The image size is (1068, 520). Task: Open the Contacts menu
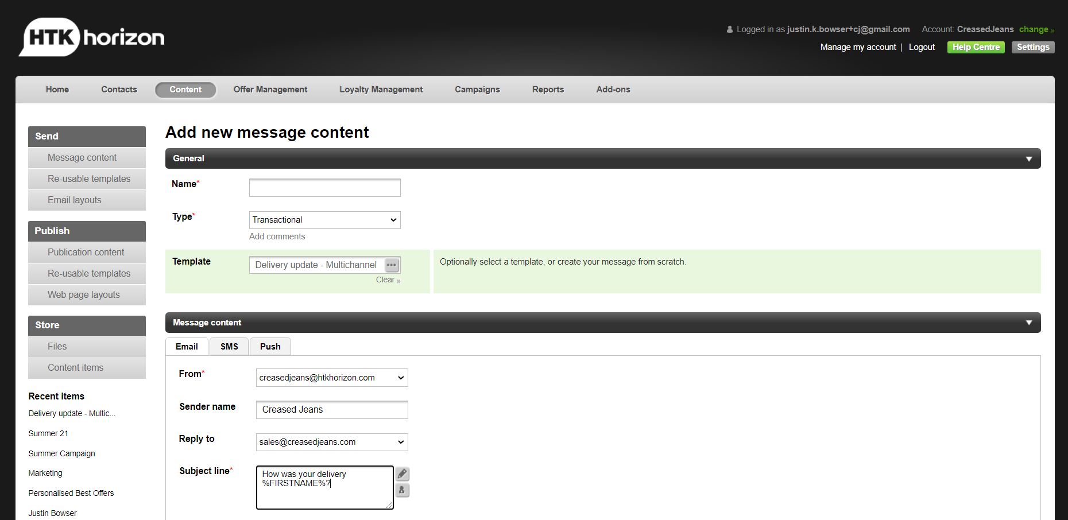tap(119, 90)
